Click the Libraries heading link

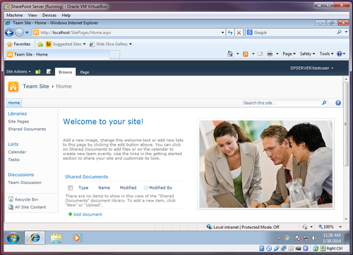(x=17, y=113)
